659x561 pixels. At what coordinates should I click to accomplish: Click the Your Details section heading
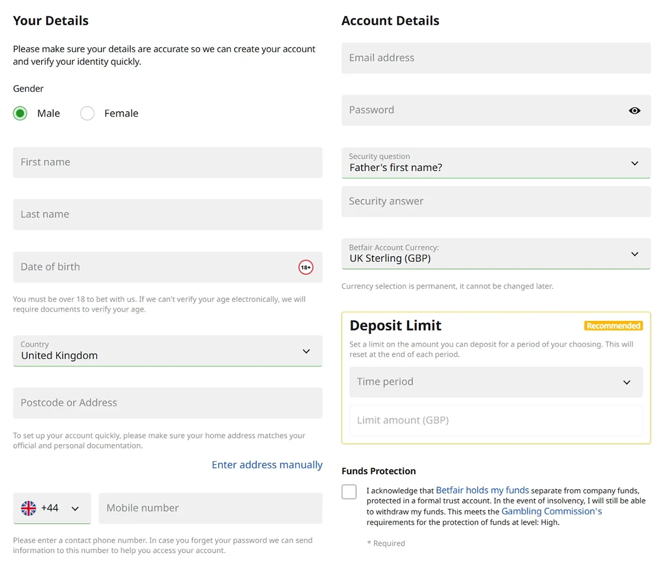(51, 20)
